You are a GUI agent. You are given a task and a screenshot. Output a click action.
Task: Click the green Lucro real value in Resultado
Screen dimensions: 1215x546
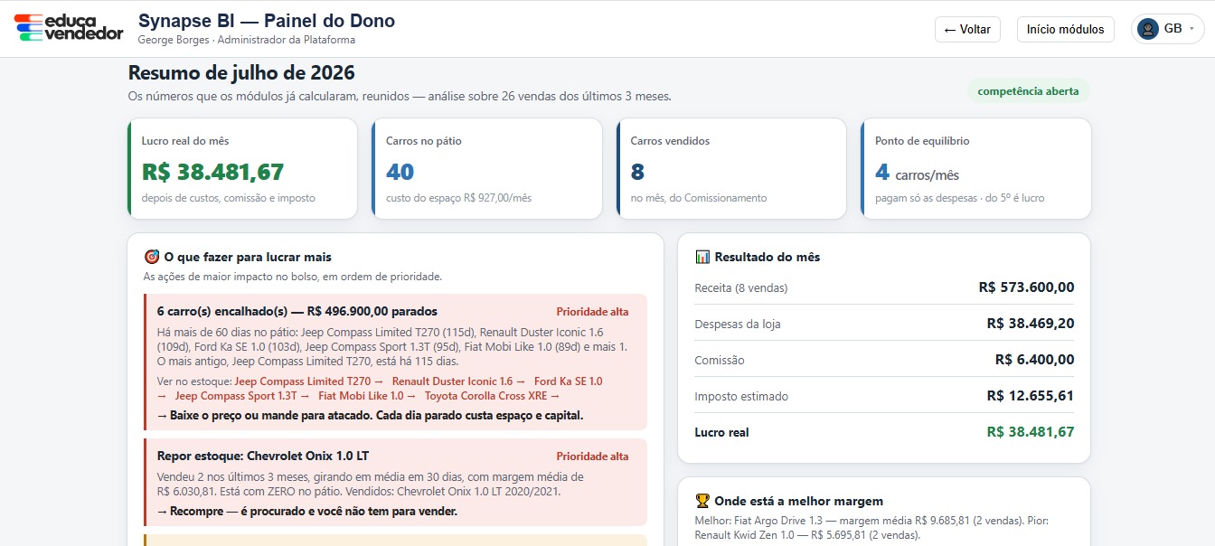[x=1031, y=432]
